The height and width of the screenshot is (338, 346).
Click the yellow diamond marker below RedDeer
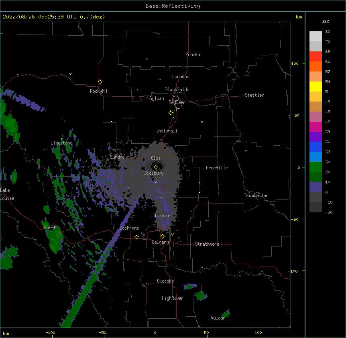171,113
